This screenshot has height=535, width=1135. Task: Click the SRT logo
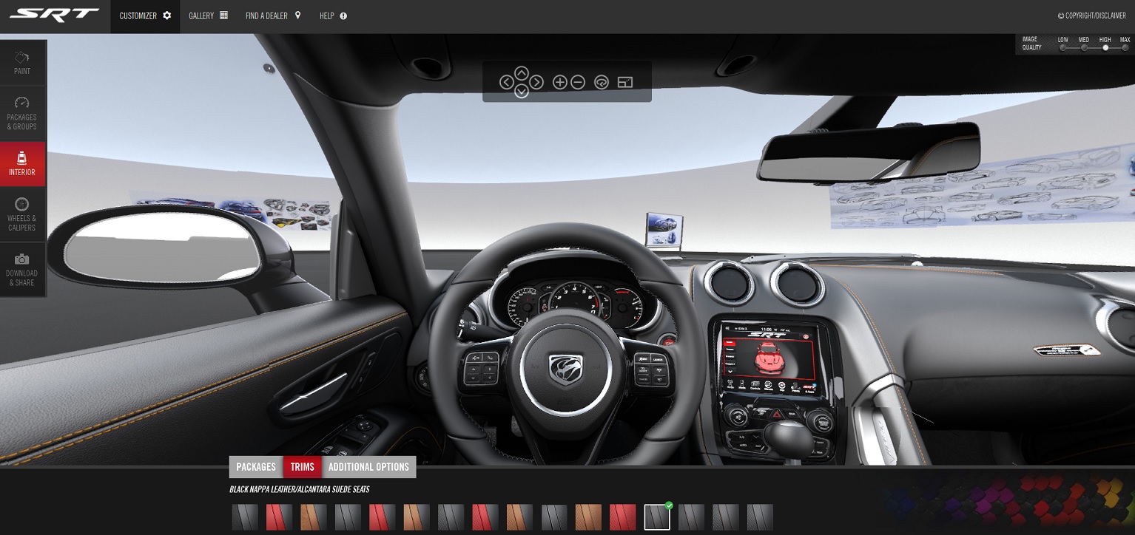pos(54,16)
